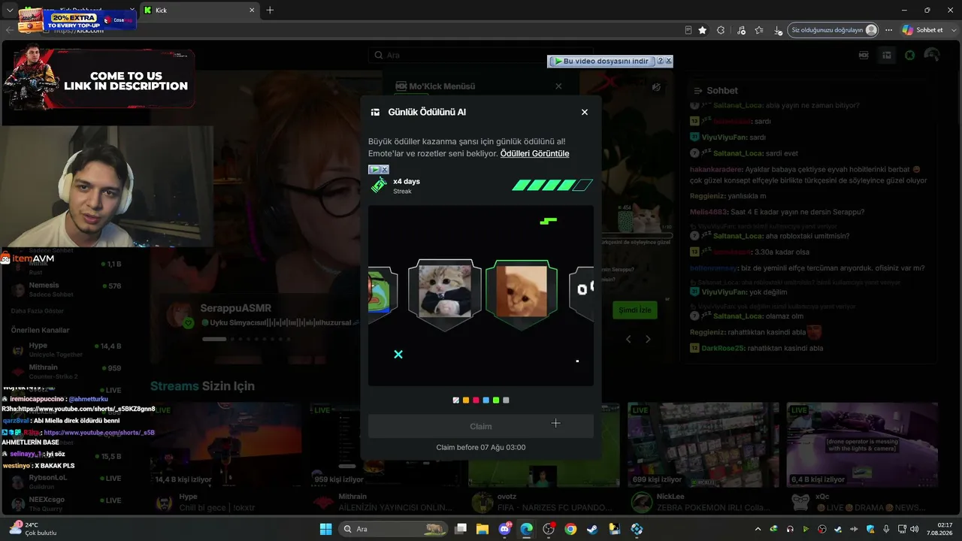Open the xQc stream thumbnail

tap(862, 445)
